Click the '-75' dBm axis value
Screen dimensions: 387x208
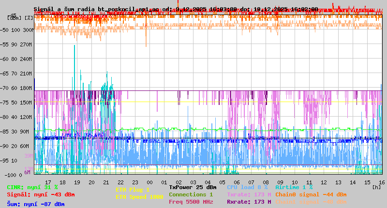(x=4, y=103)
